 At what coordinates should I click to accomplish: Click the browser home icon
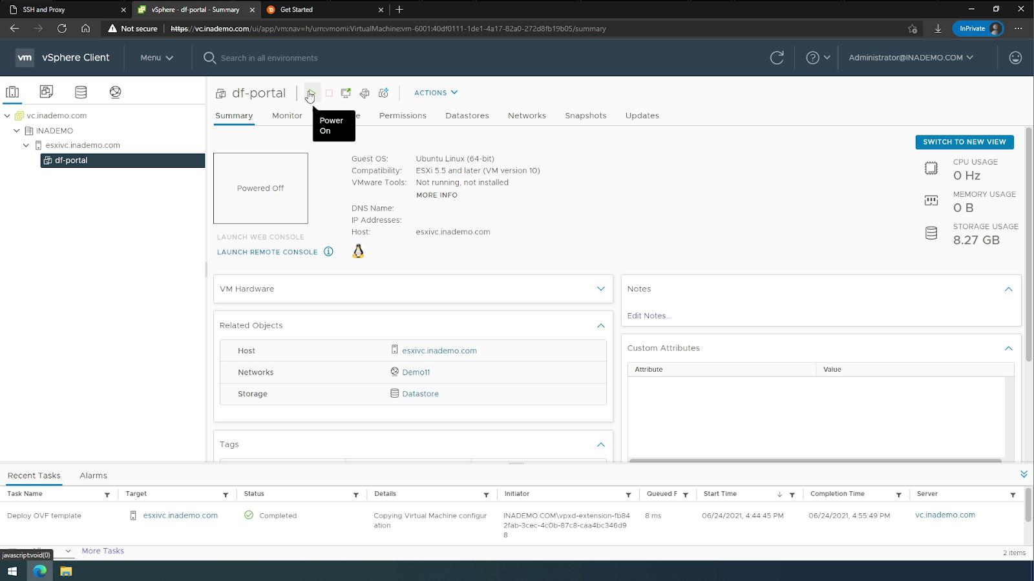coord(85,28)
